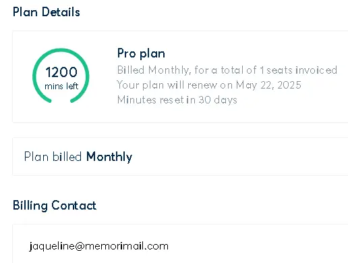The width and height of the screenshot is (348, 263).
Task: Click the '1 seats invoiced' portion of text
Action: [x=299, y=70]
